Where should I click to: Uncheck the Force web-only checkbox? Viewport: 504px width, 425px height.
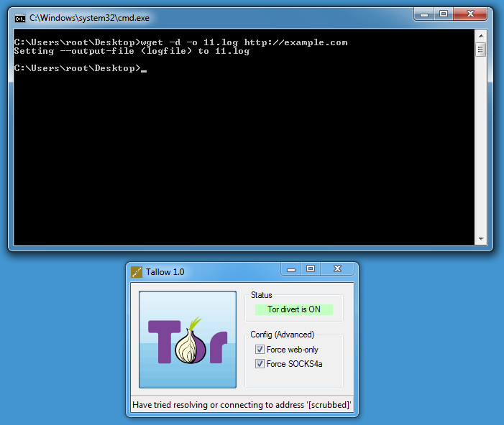tap(260, 349)
